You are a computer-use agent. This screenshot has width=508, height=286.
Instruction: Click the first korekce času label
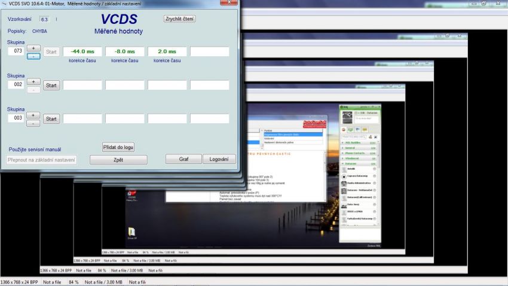82,60
